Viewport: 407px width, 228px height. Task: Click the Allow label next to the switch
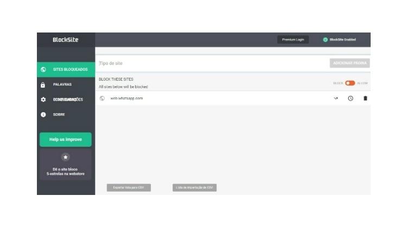pyautogui.click(x=363, y=83)
